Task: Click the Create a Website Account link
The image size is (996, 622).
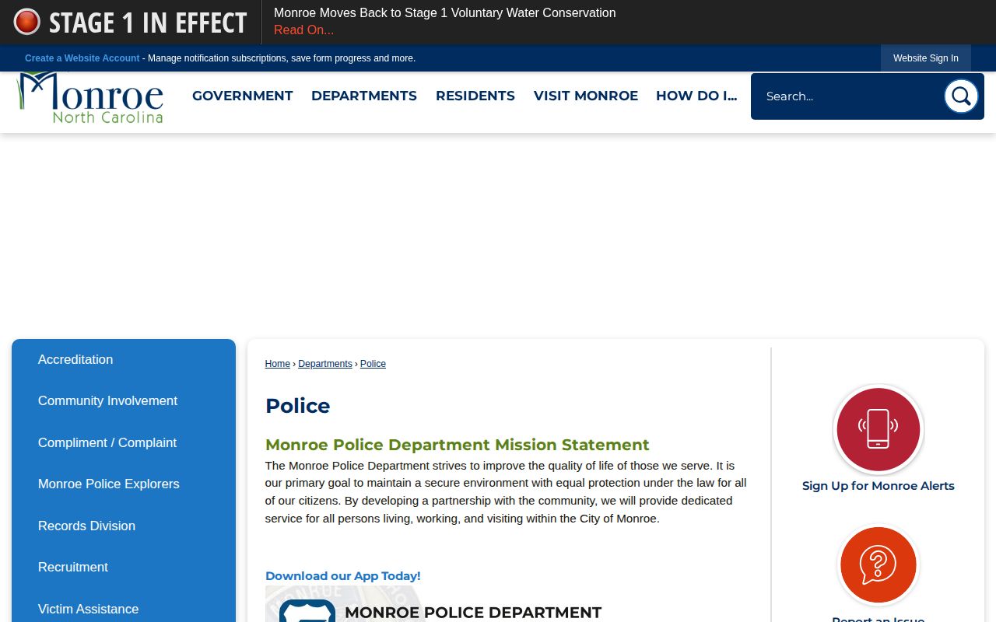Action: pos(82,58)
